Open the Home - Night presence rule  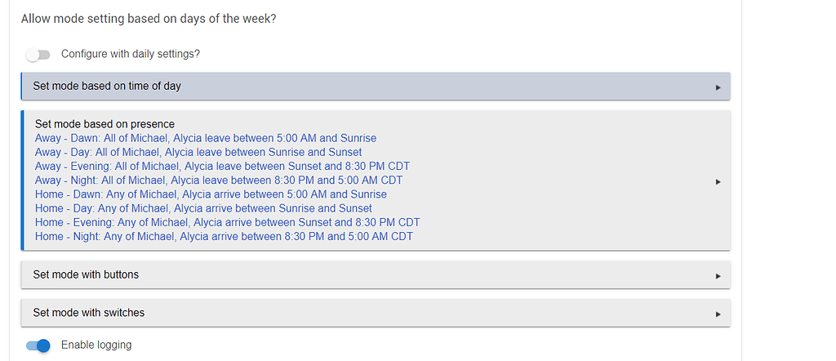(x=224, y=237)
